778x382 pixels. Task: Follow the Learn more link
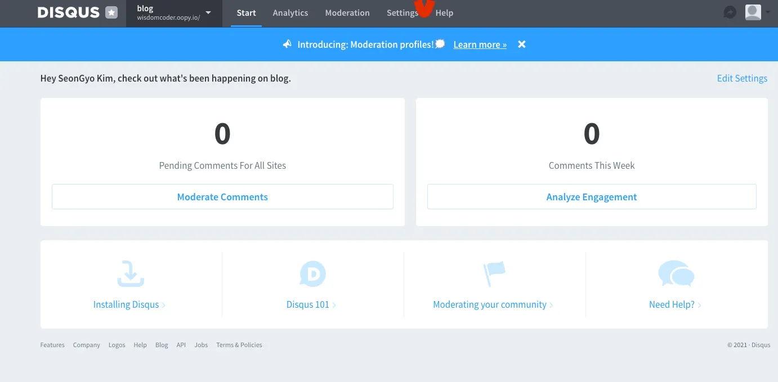[x=480, y=44]
